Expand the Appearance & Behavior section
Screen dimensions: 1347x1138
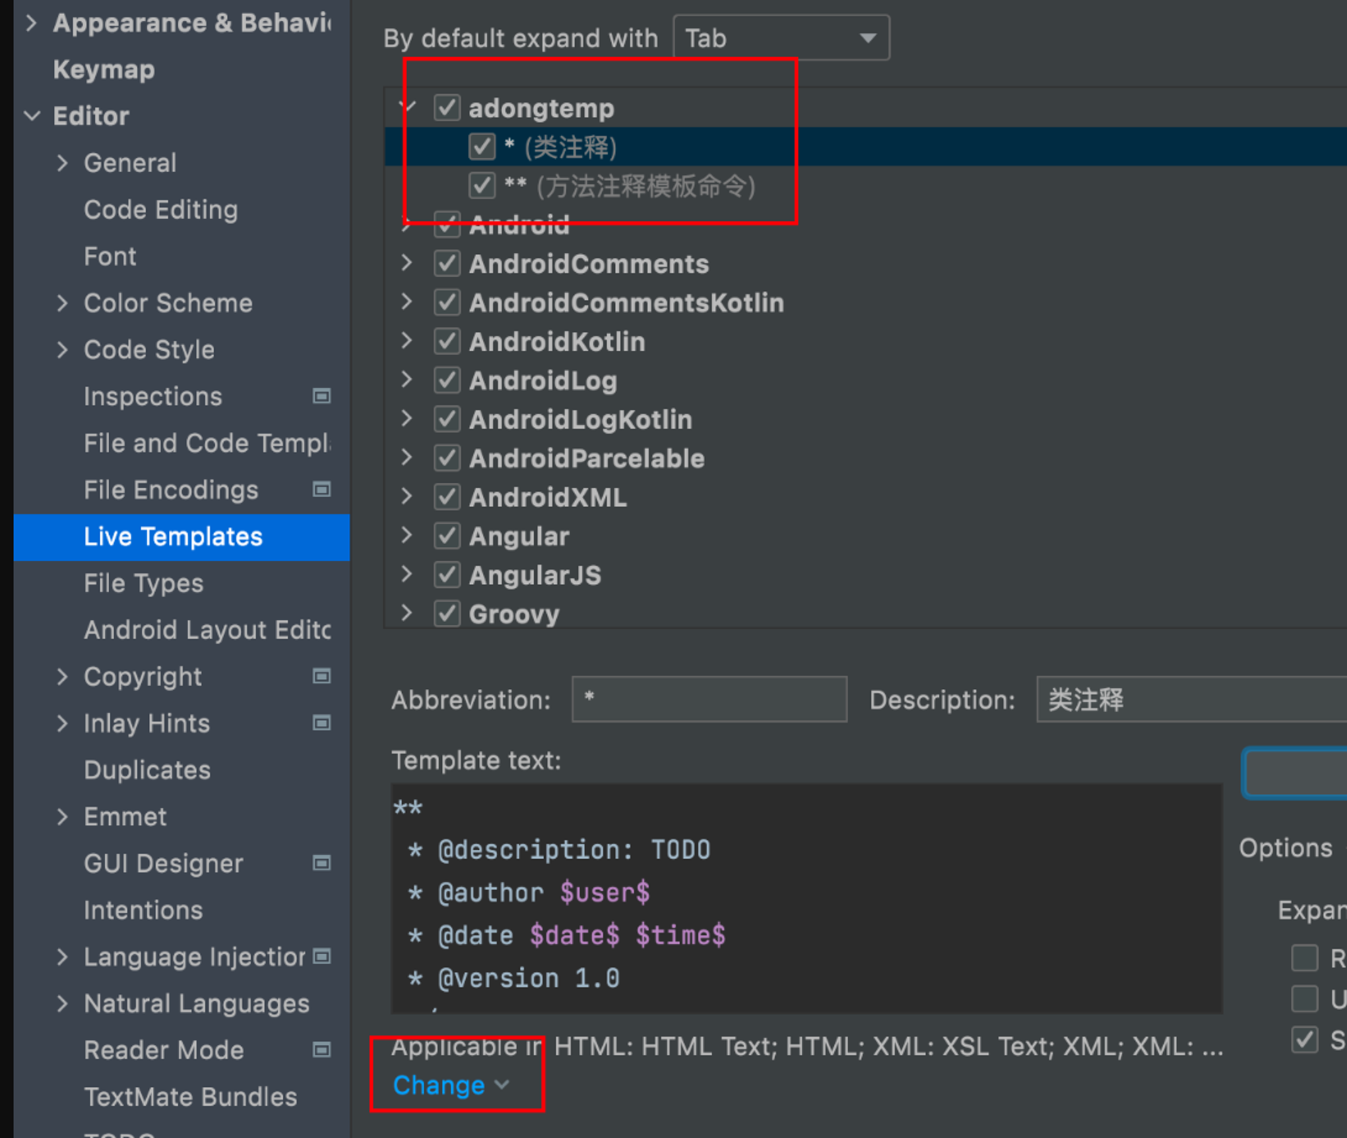tap(32, 23)
